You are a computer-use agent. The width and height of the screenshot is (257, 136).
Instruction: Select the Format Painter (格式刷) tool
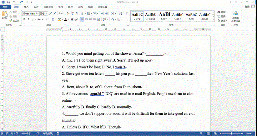14,21
